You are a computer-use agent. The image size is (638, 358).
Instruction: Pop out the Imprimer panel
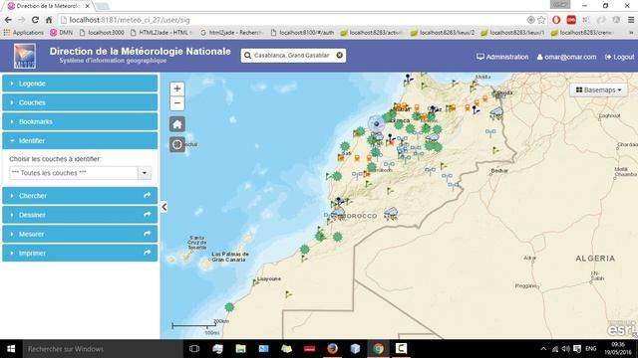point(148,253)
